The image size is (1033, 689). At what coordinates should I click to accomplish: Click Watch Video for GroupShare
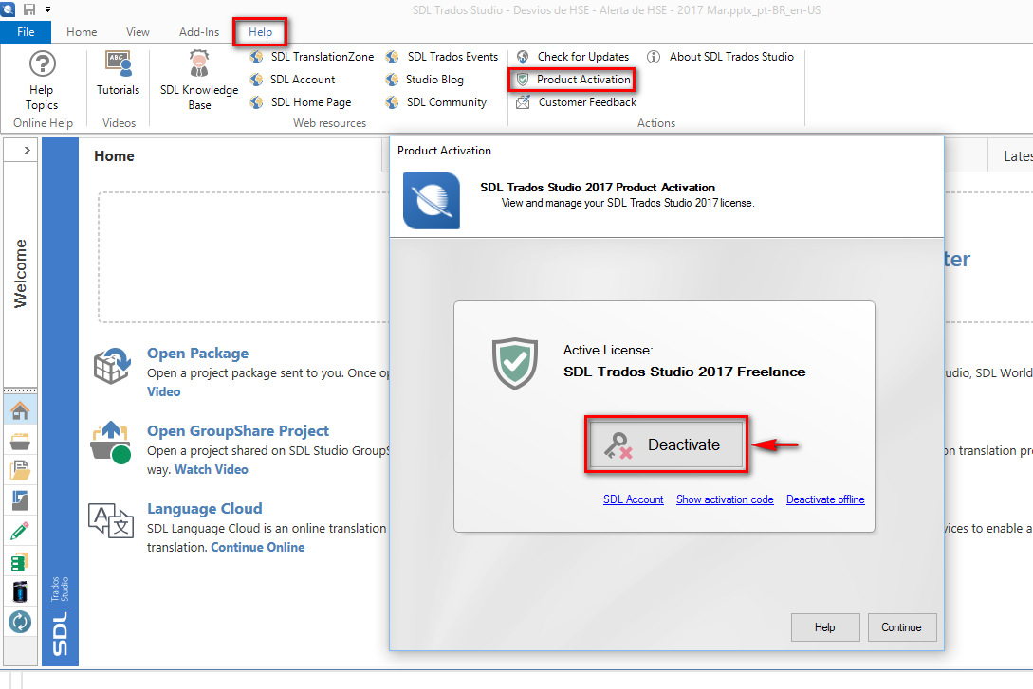(x=212, y=469)
